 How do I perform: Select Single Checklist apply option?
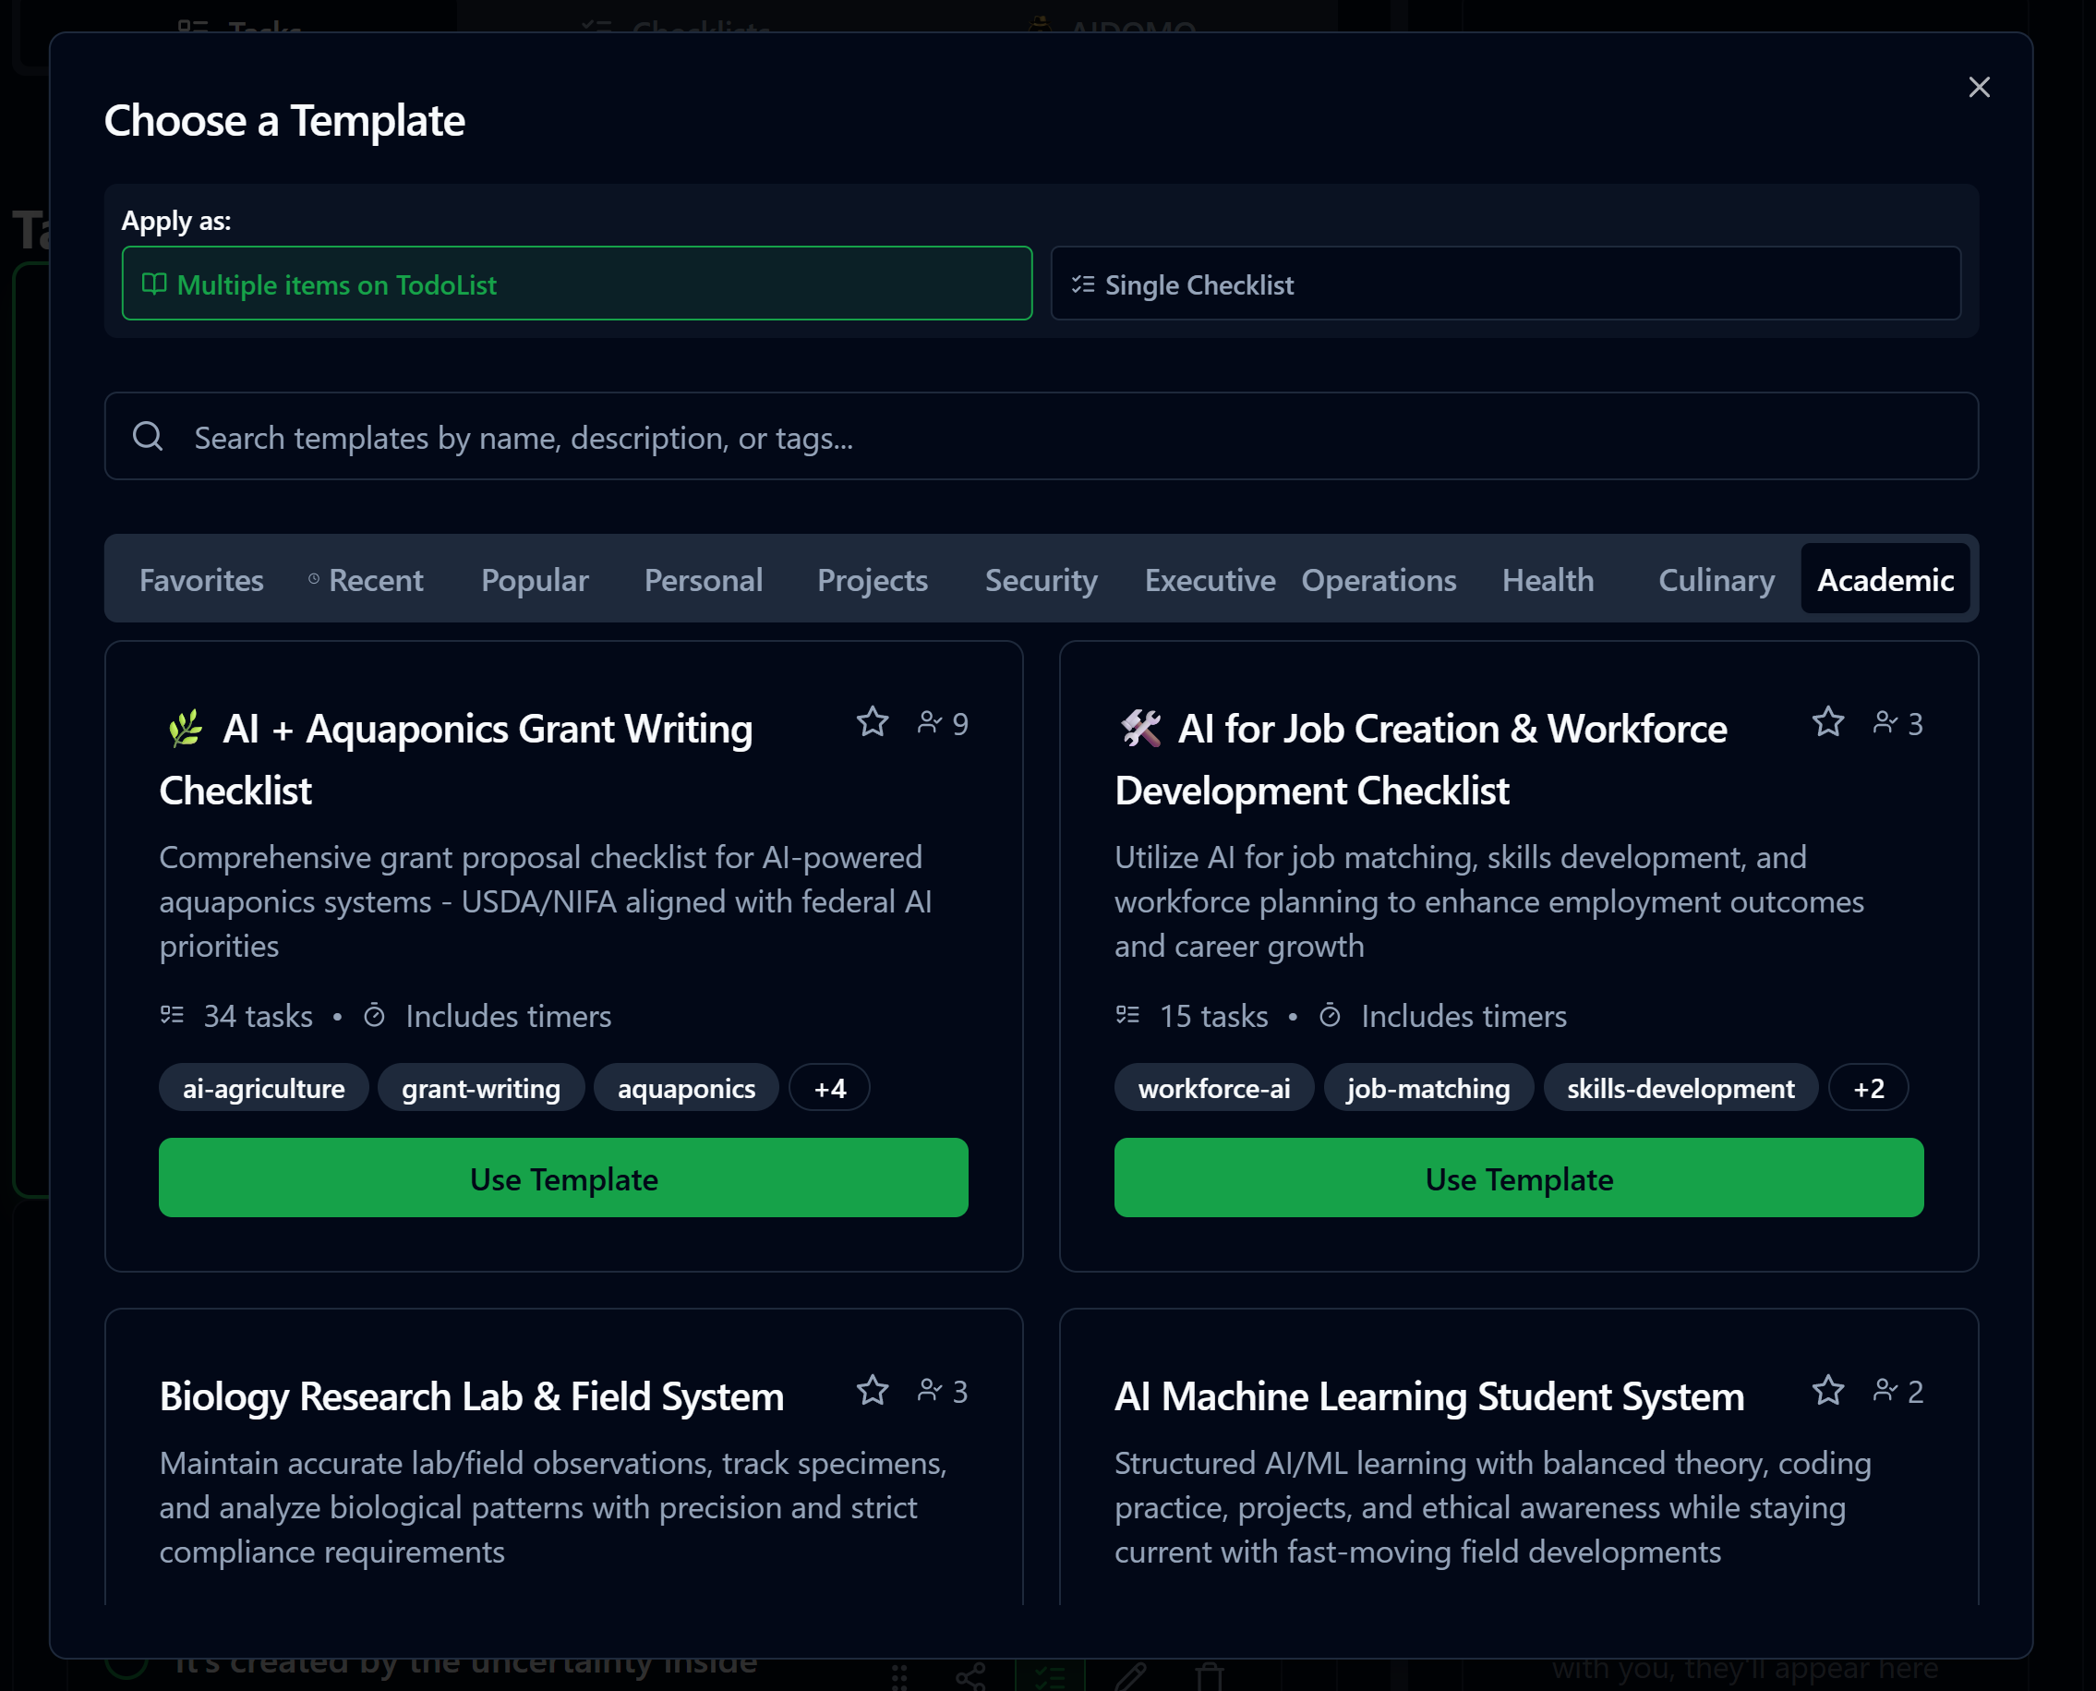(1506, 284)
